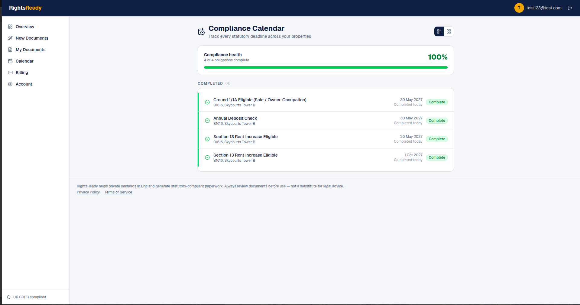Click the COMPLETED (4) section heading
Image resolution: width=580 pixels, height=305 pixels.
coord(214,83)
